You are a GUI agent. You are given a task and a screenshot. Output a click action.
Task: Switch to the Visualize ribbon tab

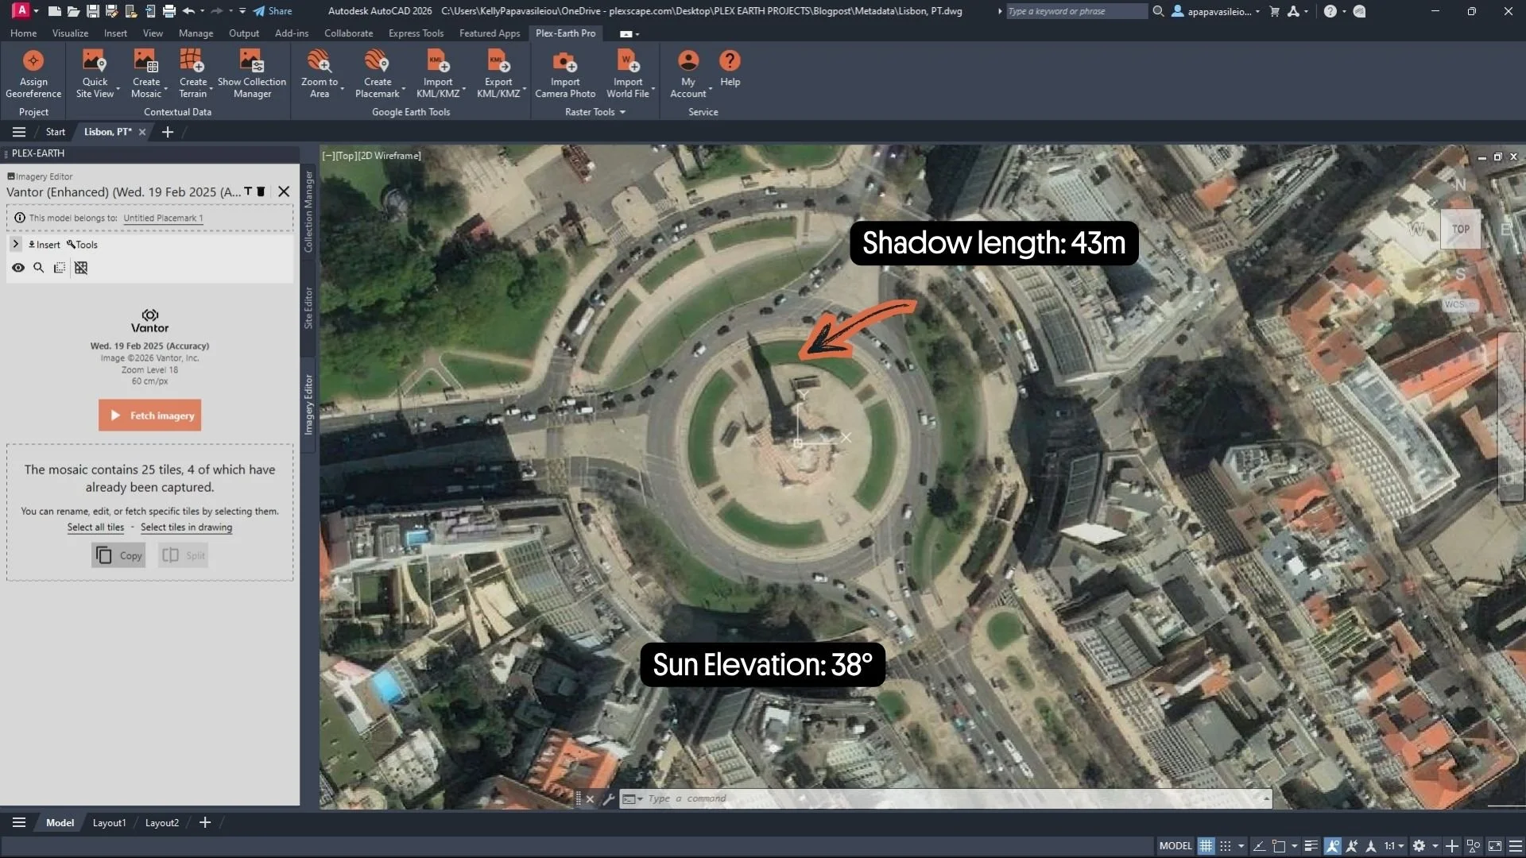(70, 33)
